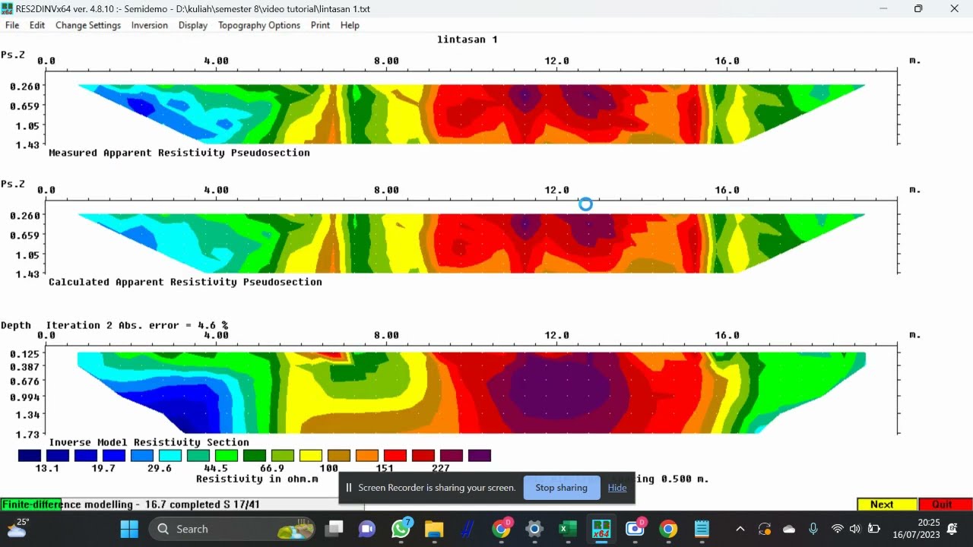Open the Notepad taskbar icon
Viewport: 973px width, 547px height.
pos(702,529)
